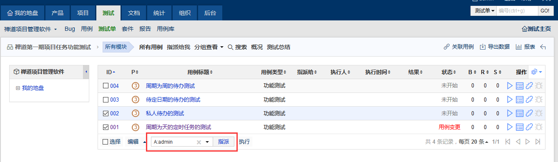558x162 pixels.
Task: View results list icon for case 002
Action: click(520, 113)
